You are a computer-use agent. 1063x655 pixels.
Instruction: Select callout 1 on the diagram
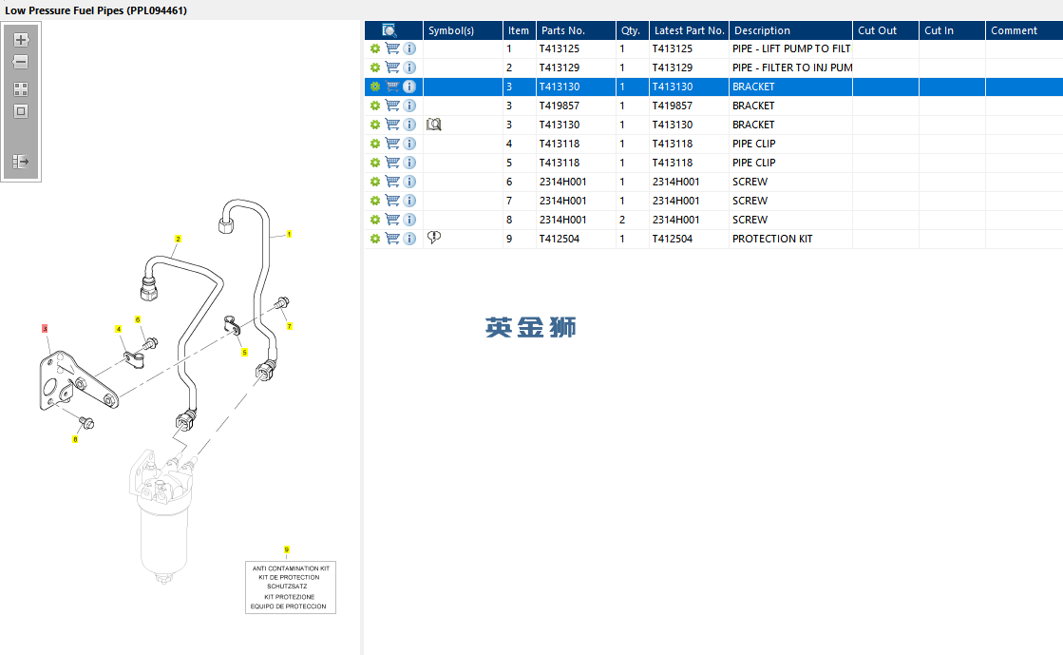tap(289, 234)
